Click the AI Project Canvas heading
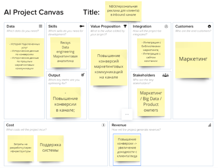The height and width of the screenshot is (168, 218). pos(34,12)
